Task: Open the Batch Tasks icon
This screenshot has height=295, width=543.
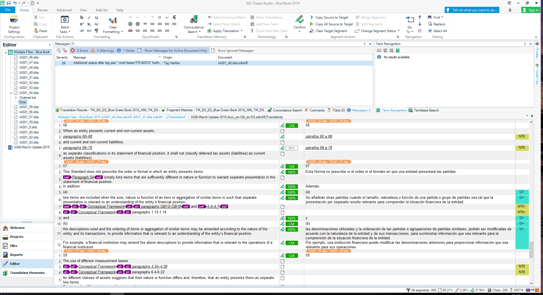Action: coord(65,20)
